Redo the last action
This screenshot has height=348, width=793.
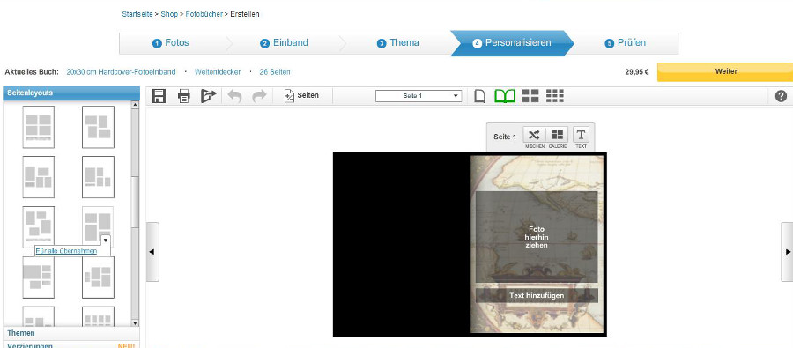tap(259, 96)
